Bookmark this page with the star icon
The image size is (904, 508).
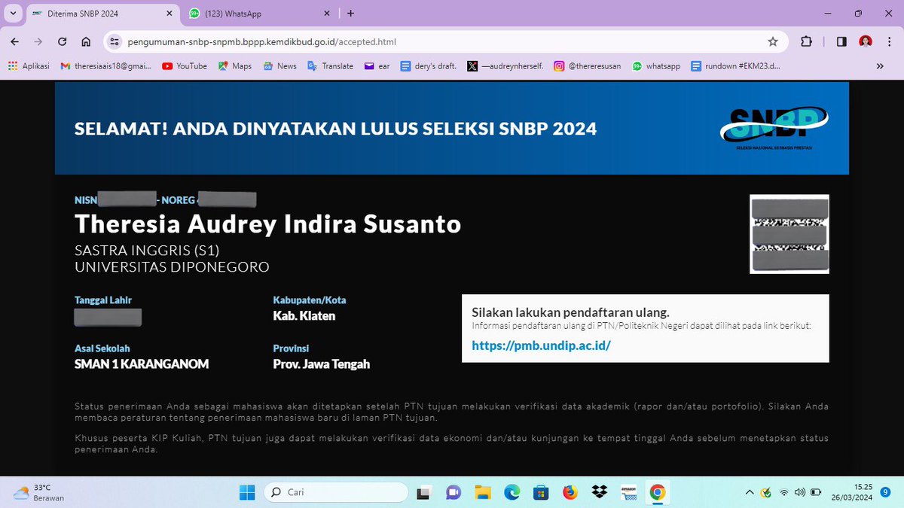tap(773, 42)
